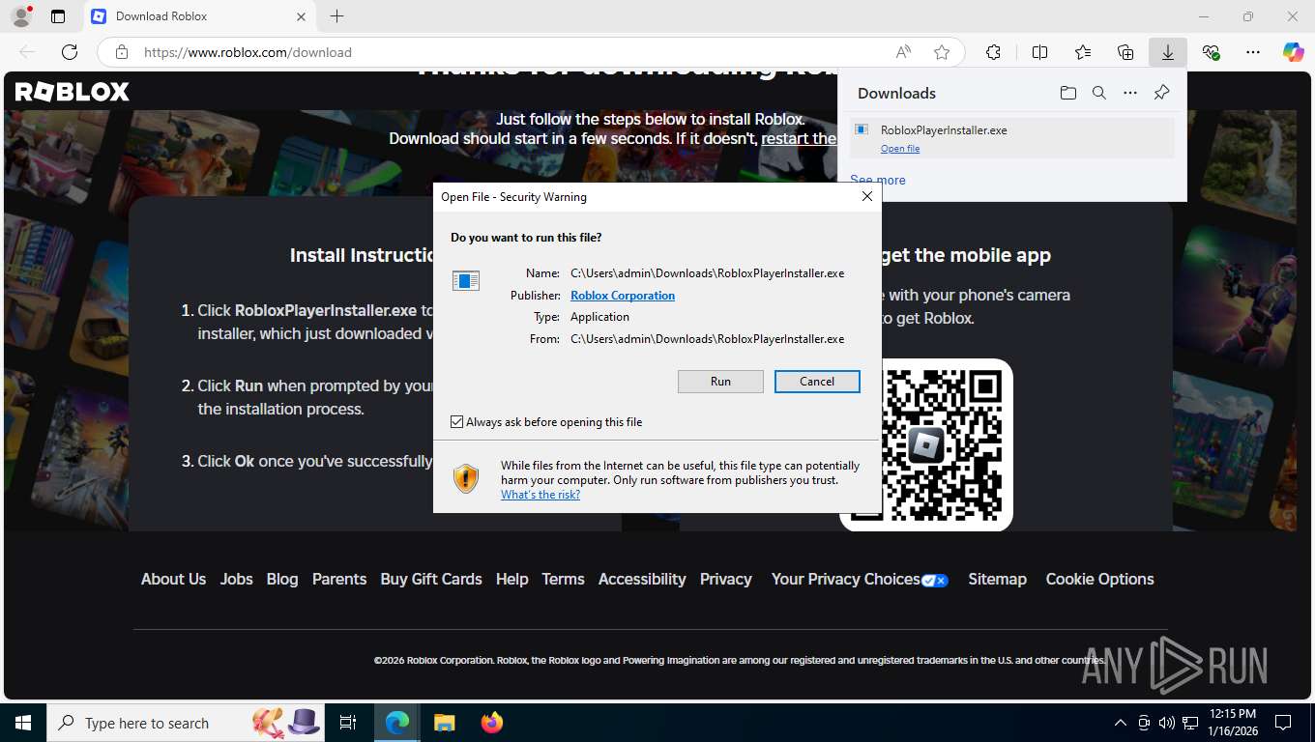Click See more in Downloads panel
This screenshot has width=1315, height=742.
click(878, 180)
